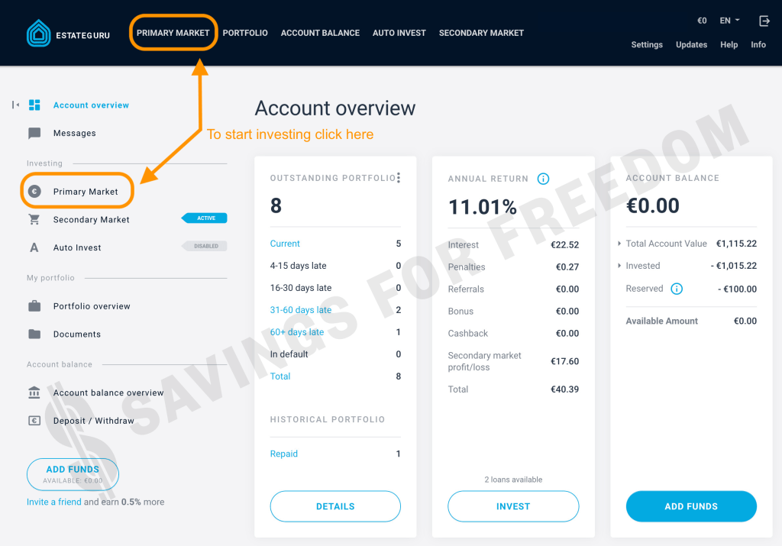Open the ACCOUNT BALANCE menu item

click(x=320, y=33)
